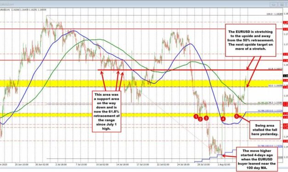Click the 25 Jun 10:00 time label
288x172 pixels.
[x=22, y=165]
